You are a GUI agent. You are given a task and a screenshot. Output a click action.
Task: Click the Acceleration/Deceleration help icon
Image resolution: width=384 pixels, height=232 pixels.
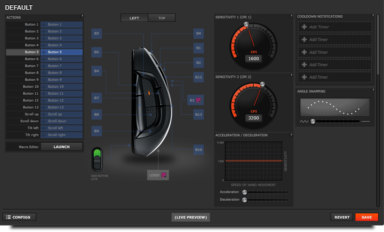pos(291,135)
